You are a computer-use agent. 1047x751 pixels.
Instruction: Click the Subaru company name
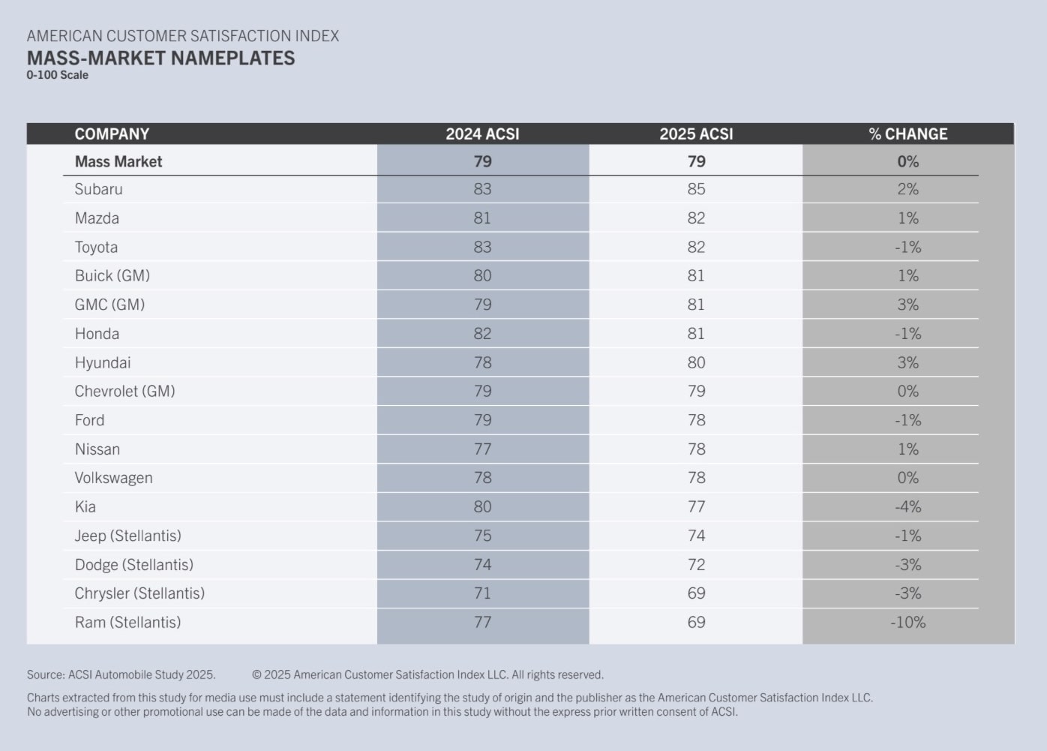click(98, 189)
